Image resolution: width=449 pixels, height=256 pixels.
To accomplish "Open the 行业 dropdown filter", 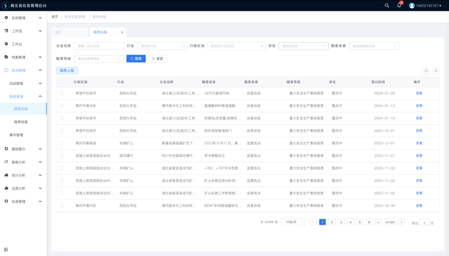I will pyautogui.click(x=162, y=46).
